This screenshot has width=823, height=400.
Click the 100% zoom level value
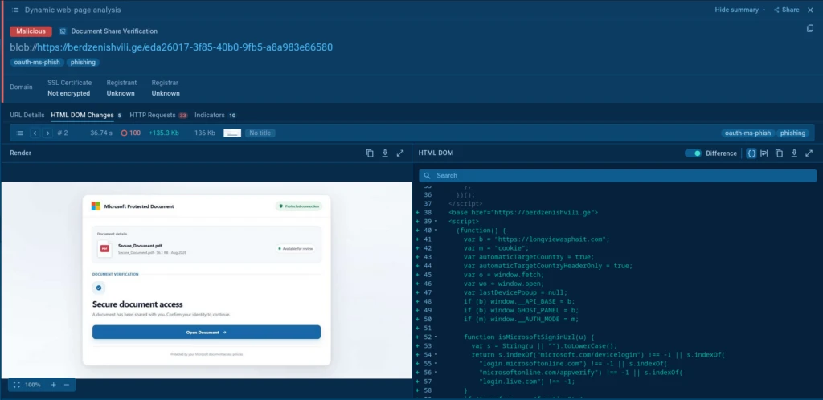32,385
